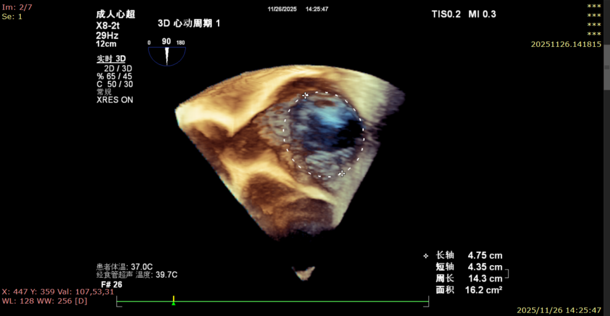Image resolution: width=610 pixels, height=316 pixels.
Task: Click the 长轴 4.75 cm measurement value
Action: point(485,256)
